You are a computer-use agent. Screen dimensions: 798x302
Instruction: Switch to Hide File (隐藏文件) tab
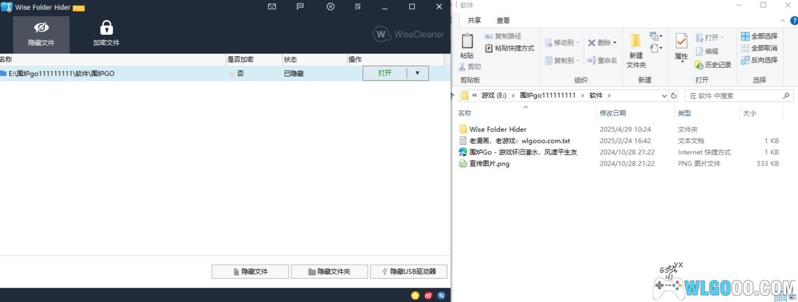tap(41, 34)
